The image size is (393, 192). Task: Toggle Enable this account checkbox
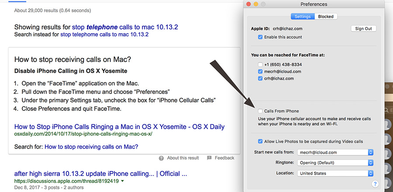click(260, 37)
